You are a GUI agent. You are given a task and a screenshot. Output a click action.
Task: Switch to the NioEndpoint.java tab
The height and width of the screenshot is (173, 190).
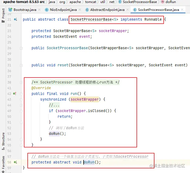63,10
